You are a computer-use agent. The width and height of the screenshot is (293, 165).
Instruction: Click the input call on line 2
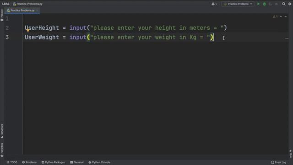point(78,28)
